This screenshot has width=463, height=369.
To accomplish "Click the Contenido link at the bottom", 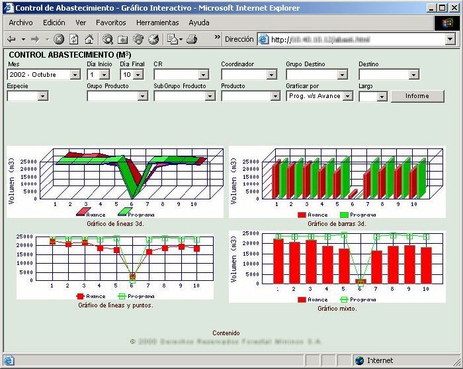I will (x=226, y=333).
